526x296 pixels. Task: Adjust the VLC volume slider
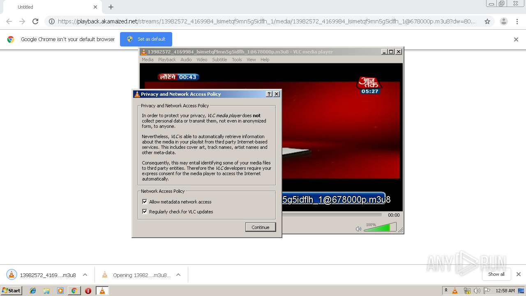pos(380,227)
